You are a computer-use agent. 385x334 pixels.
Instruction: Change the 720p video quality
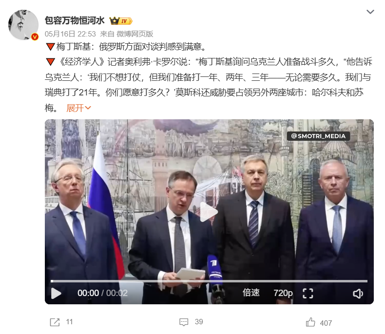[283, 293]
